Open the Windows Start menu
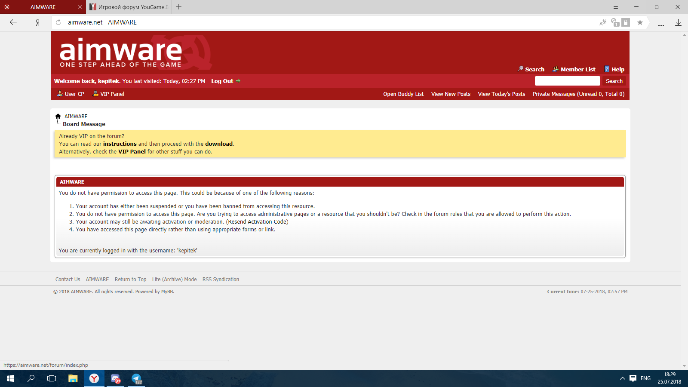This screenshot has height=387, width=688. click(10, 378)
